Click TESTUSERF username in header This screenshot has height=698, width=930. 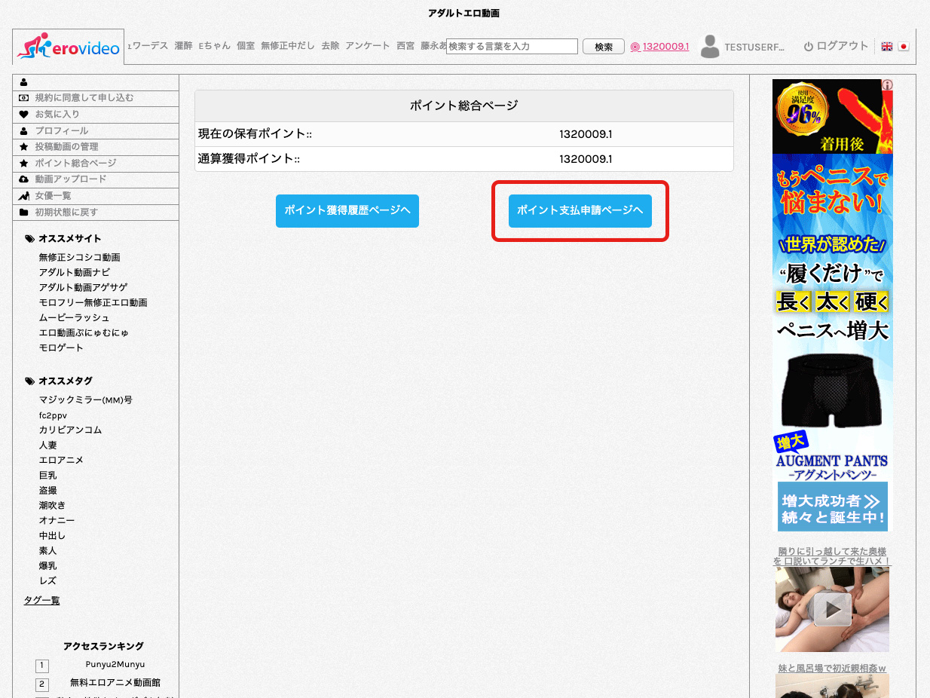[x=754, y=47]
